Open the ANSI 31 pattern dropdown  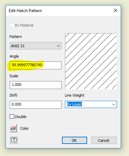(36, 46)
